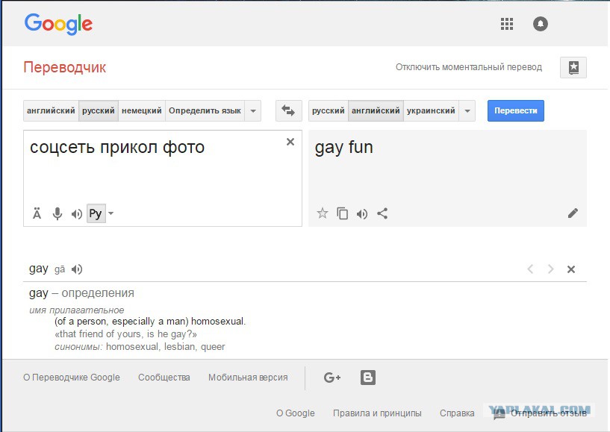
Task: Listen to the translation "gay fun"
Action: click(x=362, y=214)
